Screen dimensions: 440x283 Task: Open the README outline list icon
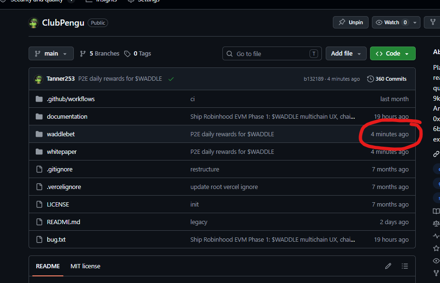pos(405,266)
